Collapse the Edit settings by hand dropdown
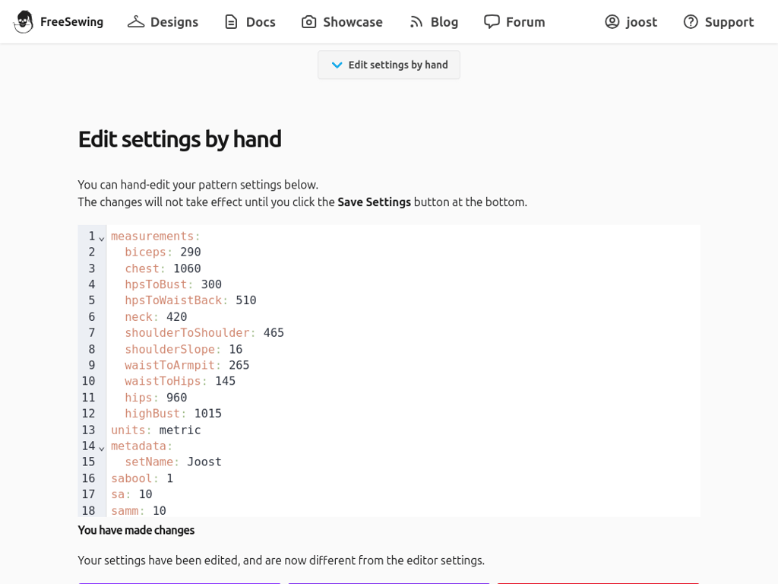This screenshot has width=778, height=584. (x=389, y=65)
